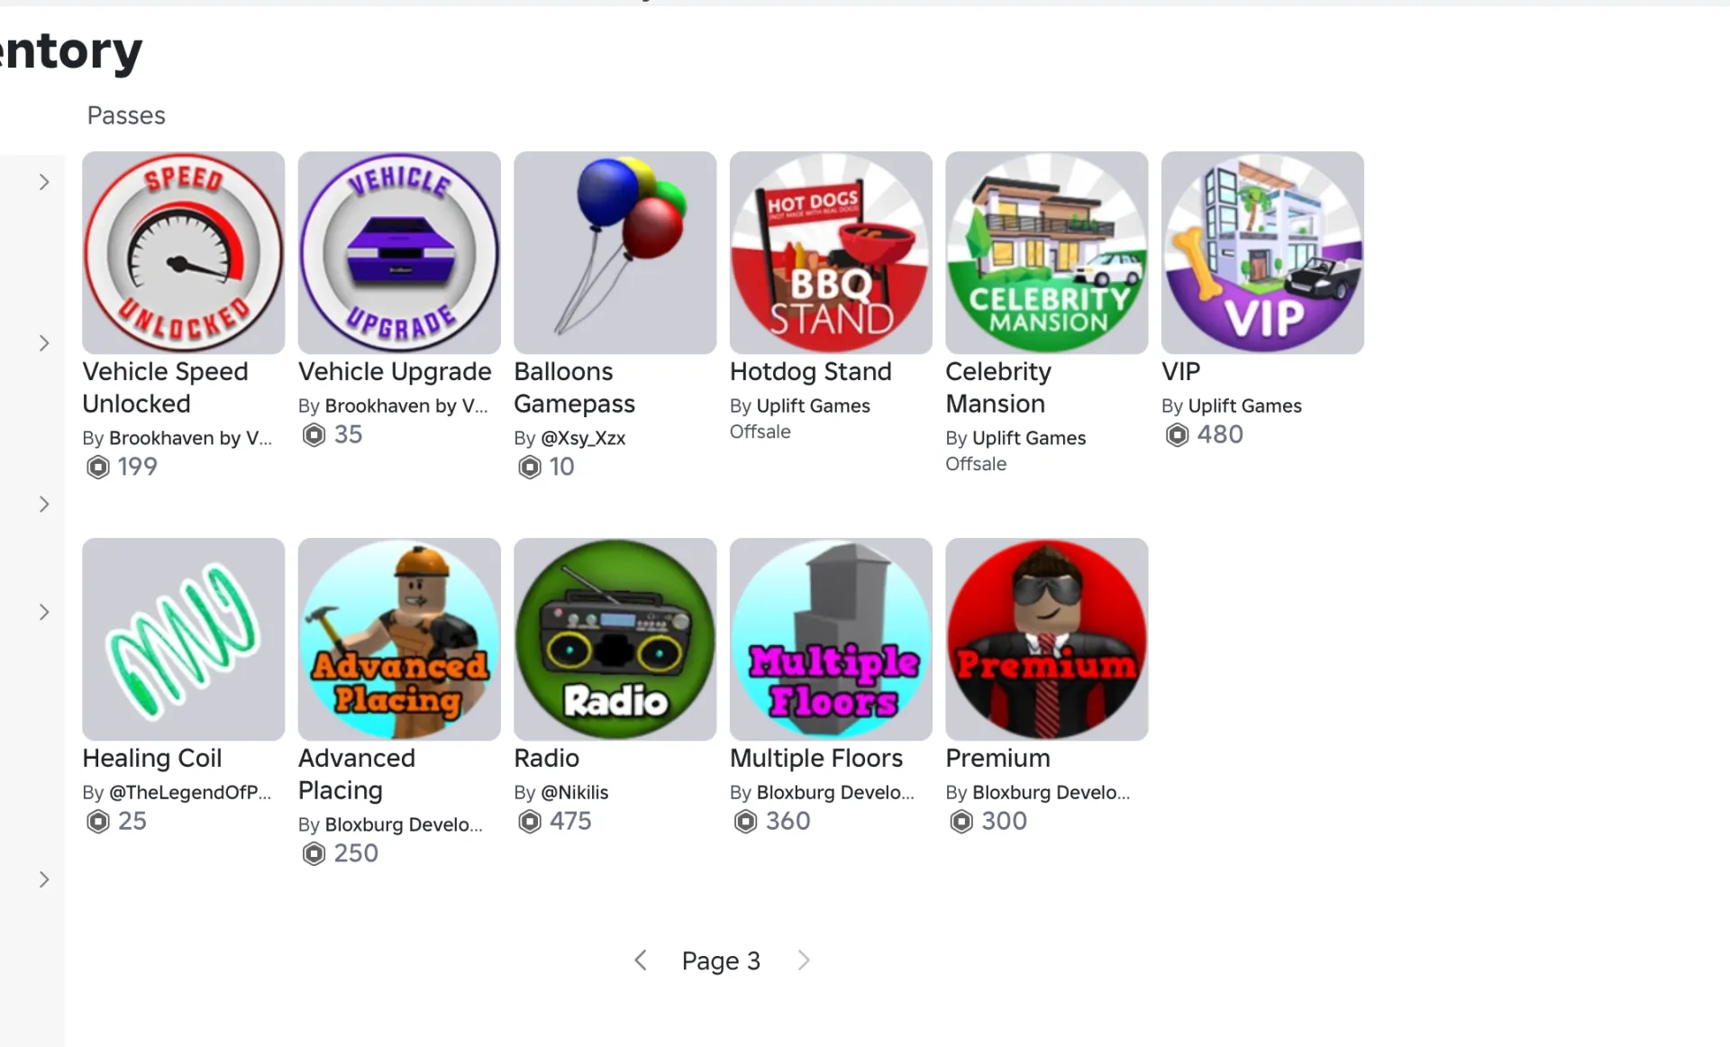Screen dimensions: 1730x1047
Task: Open the BBQ Hotdog Stand pass icon
Action: click(x=831, y=252)
